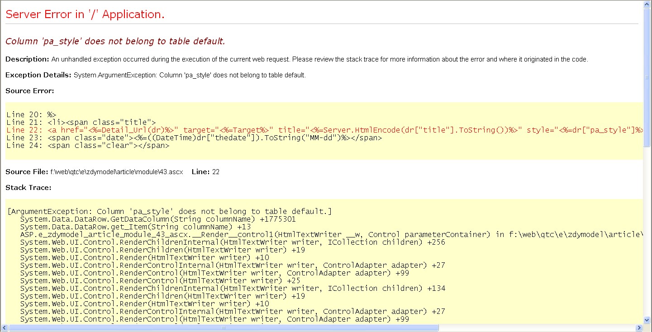The image size is (652, 332).
Task: Click the 'Stack Trace:' label
Action: (28, 187)
